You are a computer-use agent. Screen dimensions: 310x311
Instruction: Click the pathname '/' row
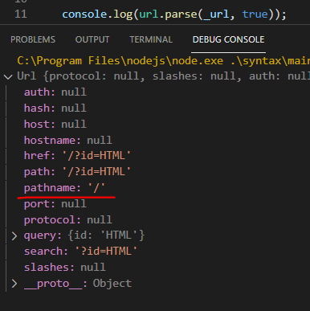pyautogui.click(x=64, y=188)
